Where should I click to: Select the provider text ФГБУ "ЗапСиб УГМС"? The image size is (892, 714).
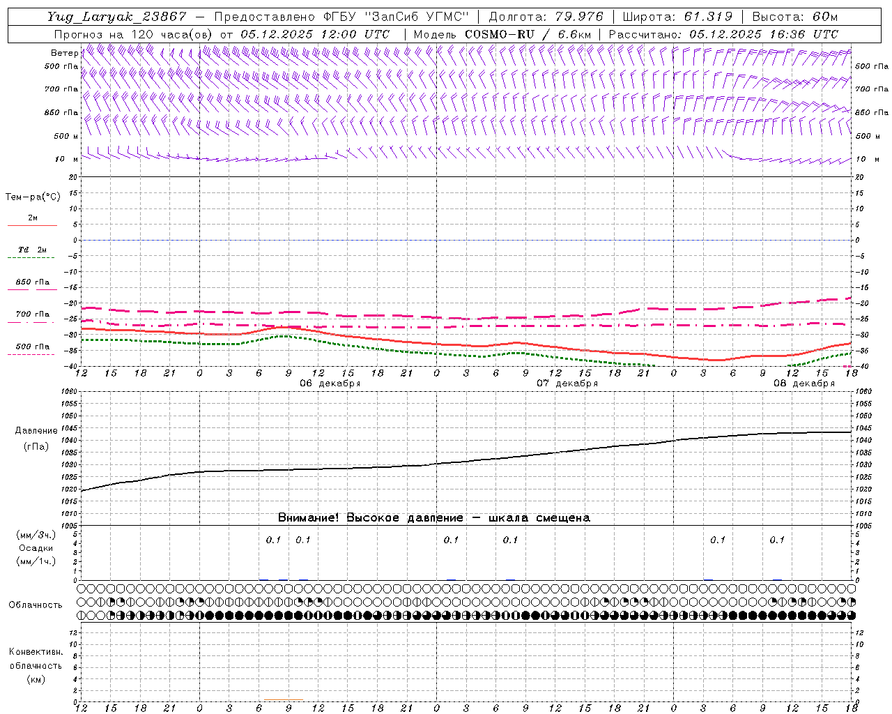pyautogui.click(x=397, y=17)
